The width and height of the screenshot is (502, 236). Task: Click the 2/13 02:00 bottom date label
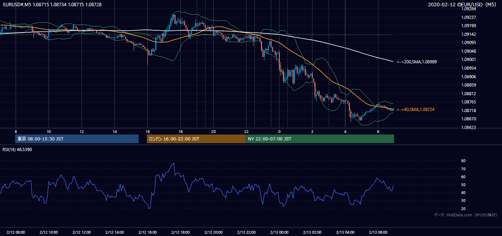pyautogui.click(x=313, y=232)
